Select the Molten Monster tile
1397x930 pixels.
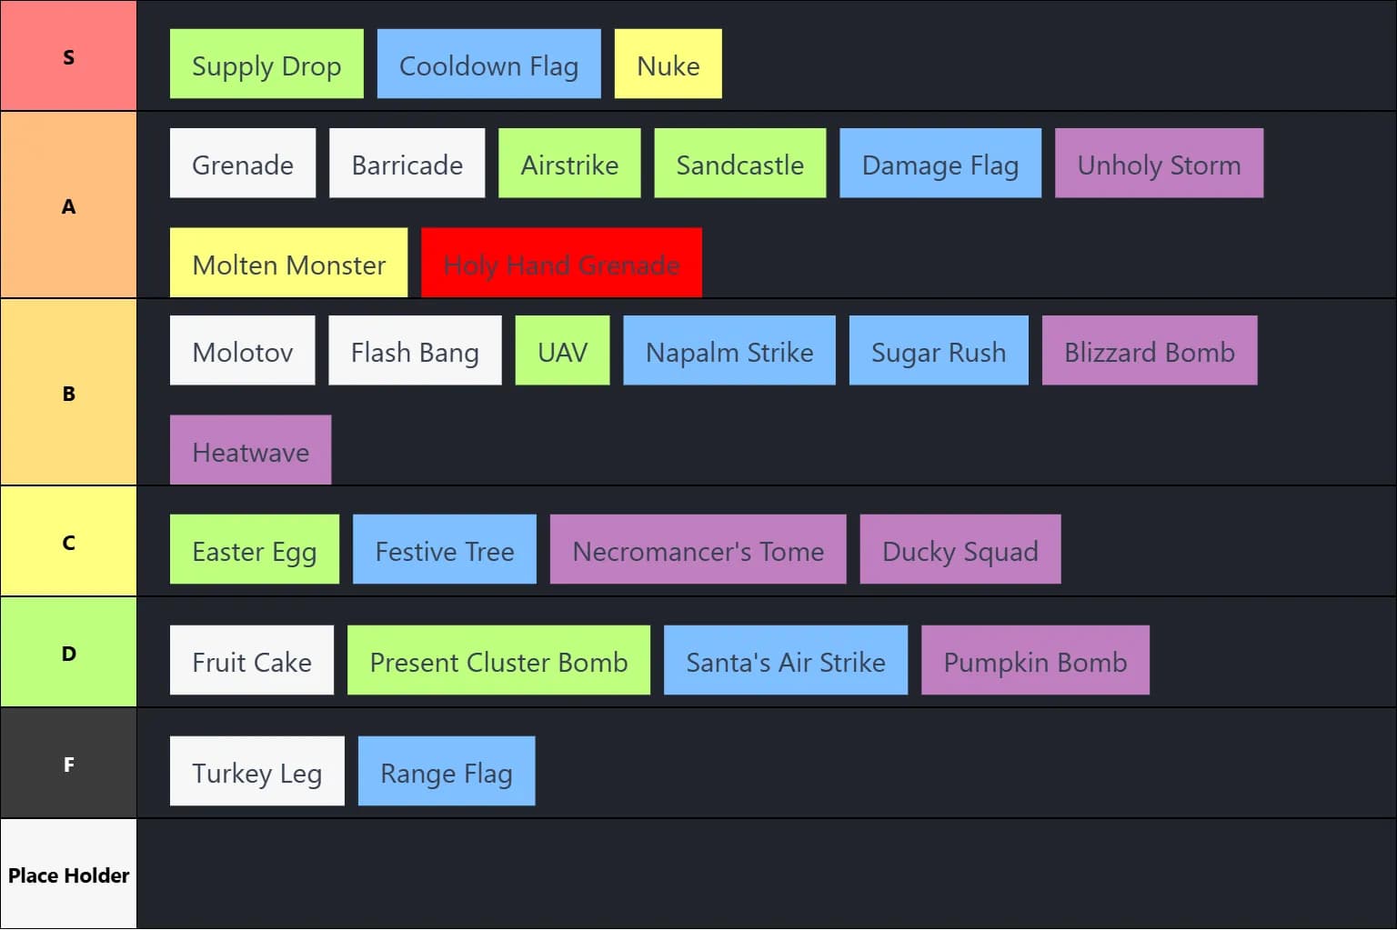point(287,264)
